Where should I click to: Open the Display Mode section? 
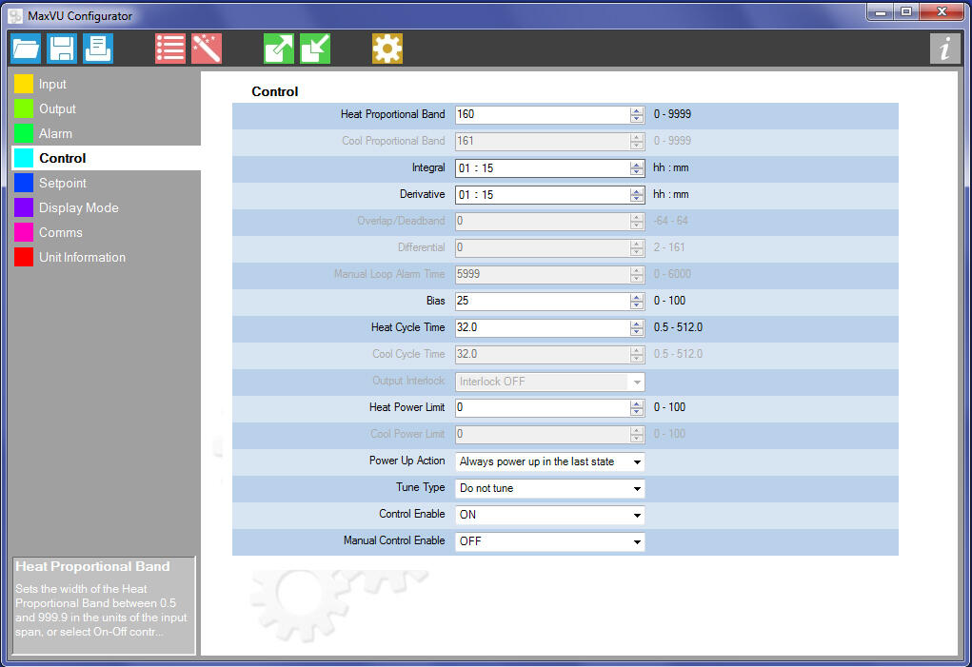click(x=79, y=207)
